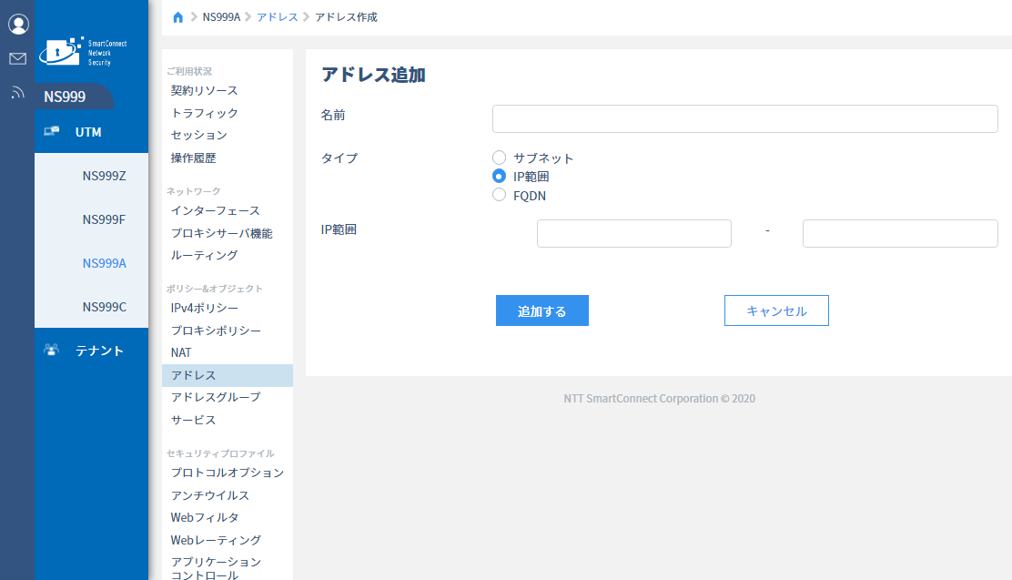Open 操作履歴 menu item

click(193, 158)
